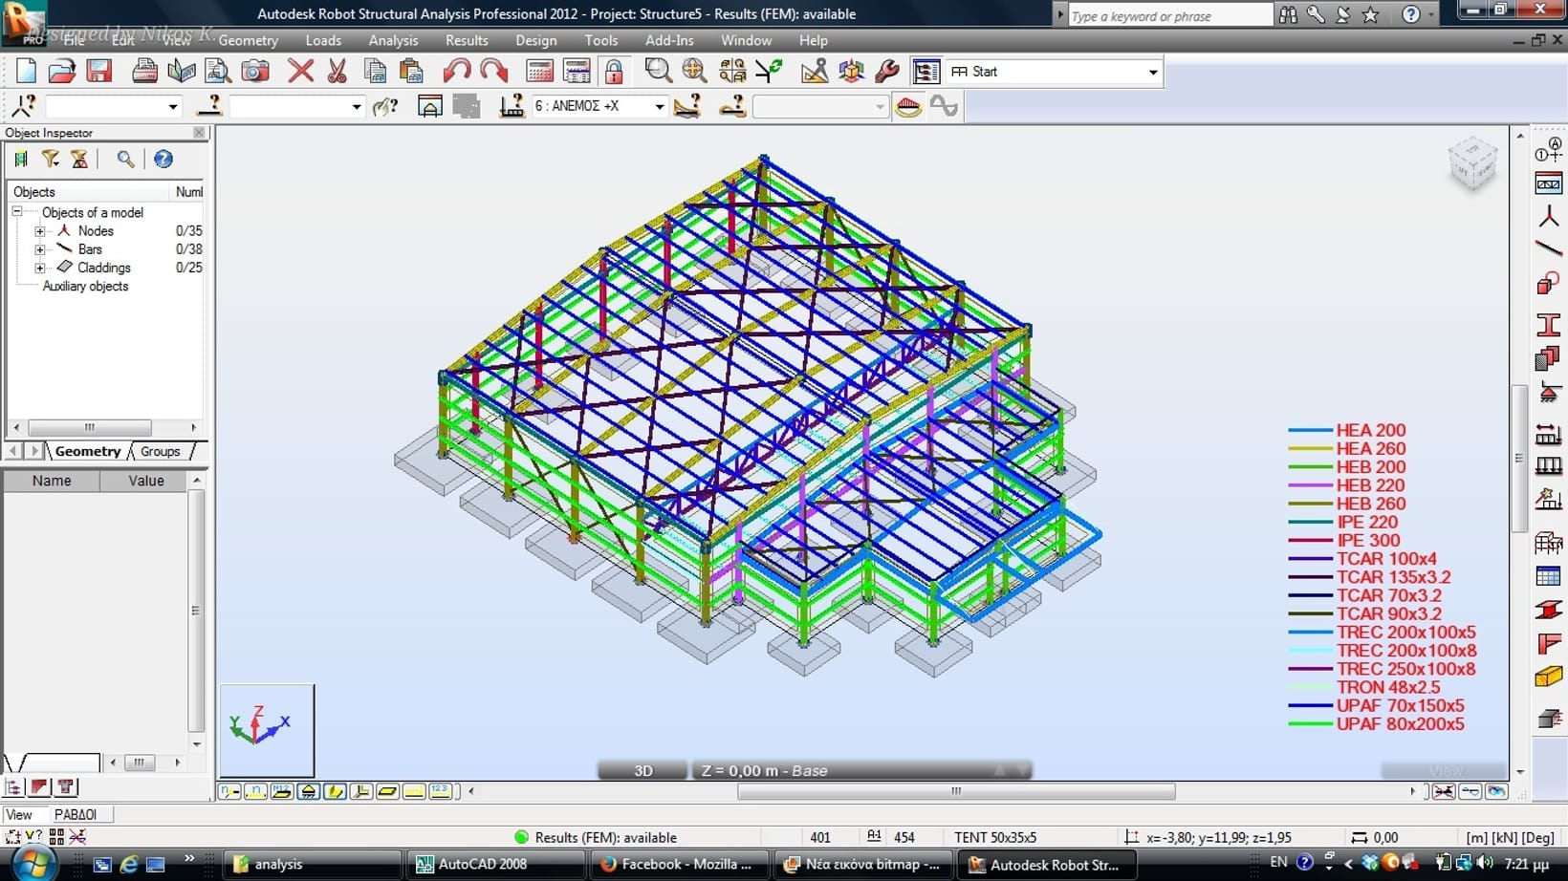Click the red Delete X icon
The image size is (1568, 881).
click(x=300, y=72)
